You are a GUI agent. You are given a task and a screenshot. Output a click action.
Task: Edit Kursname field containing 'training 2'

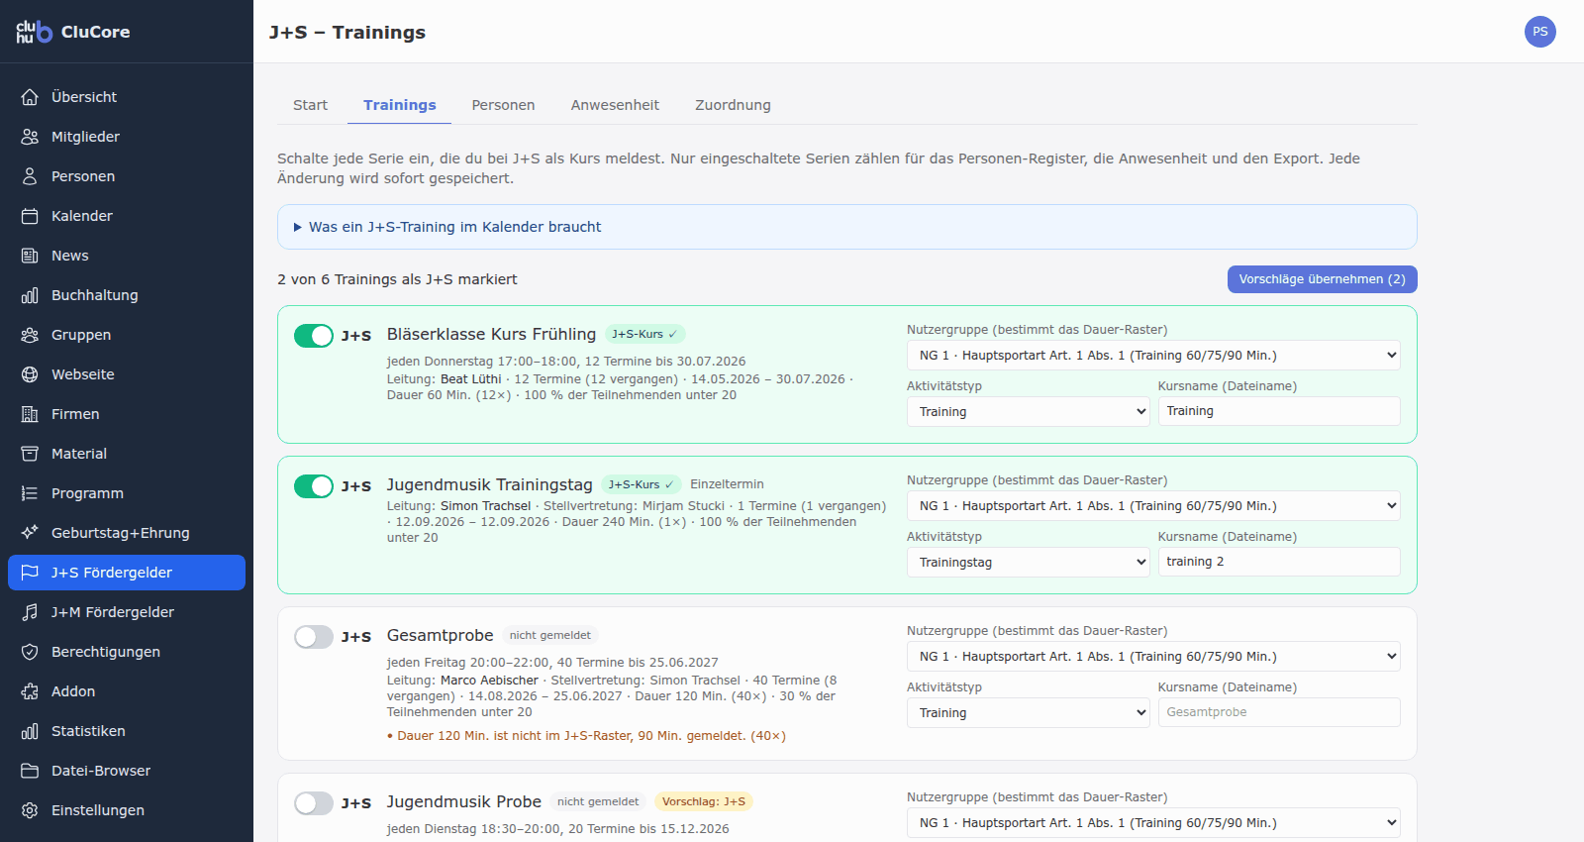(x=1279, y=562)
